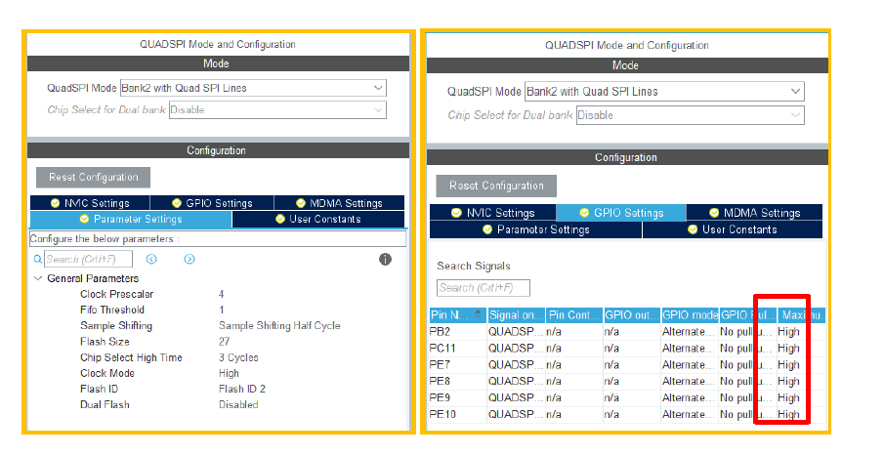Viewport: 884px width, 456px height.
Task: Open Parameter Settings tab in right panel
Action: (536, 229)
